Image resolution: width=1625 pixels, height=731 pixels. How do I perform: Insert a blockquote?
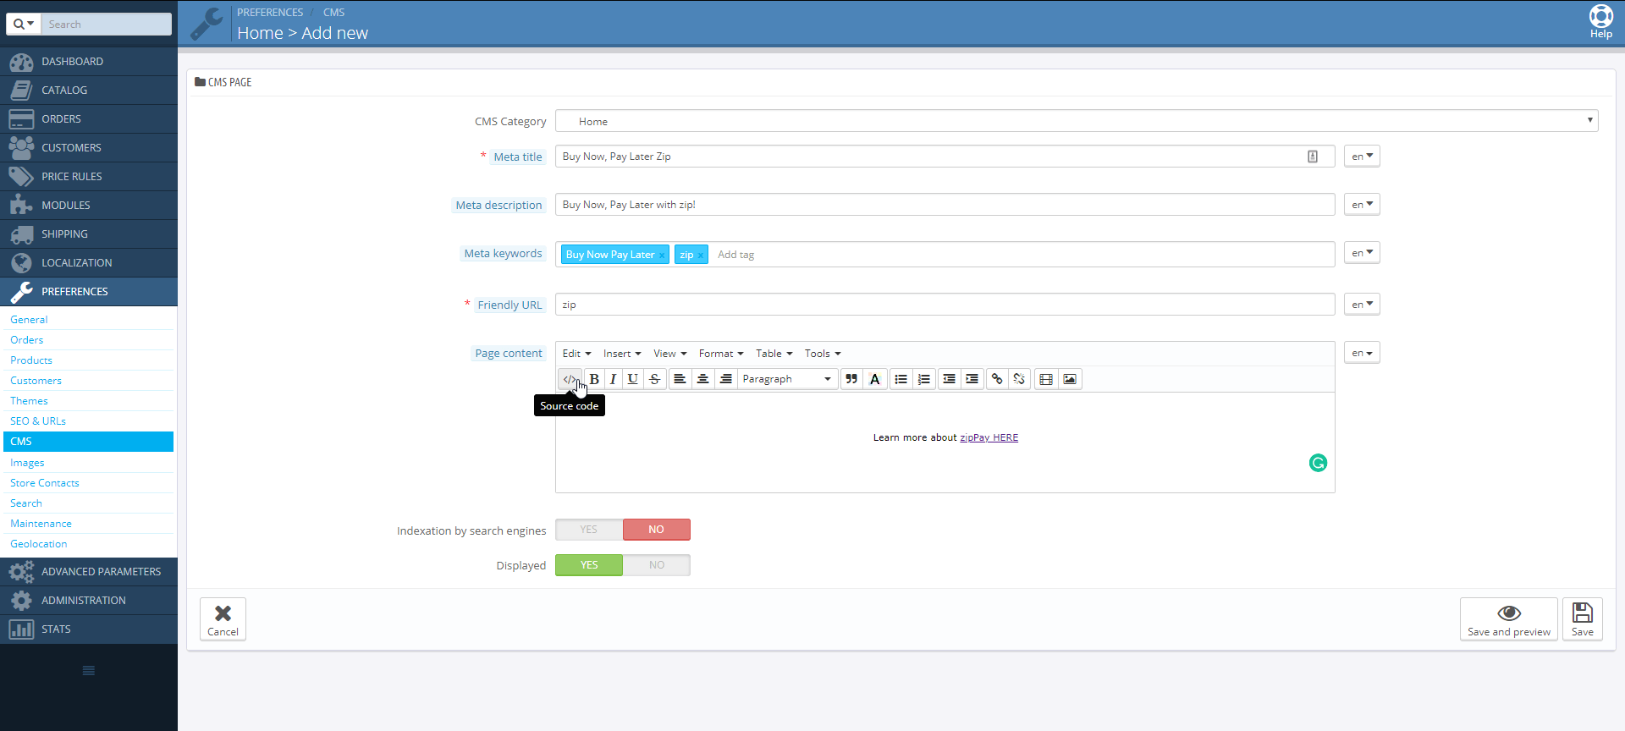click(851, 379)
